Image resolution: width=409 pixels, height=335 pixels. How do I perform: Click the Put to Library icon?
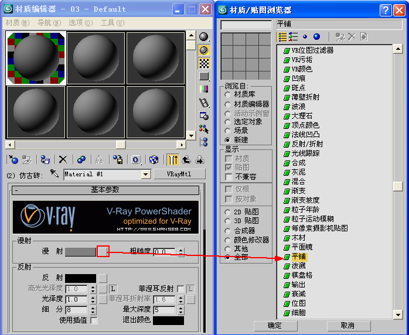coord(118,159)
